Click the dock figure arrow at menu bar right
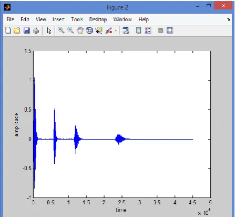The image size is (235, 217). pos(228,19)
